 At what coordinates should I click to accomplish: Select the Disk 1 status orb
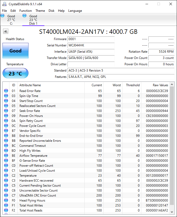coord(24,16)
